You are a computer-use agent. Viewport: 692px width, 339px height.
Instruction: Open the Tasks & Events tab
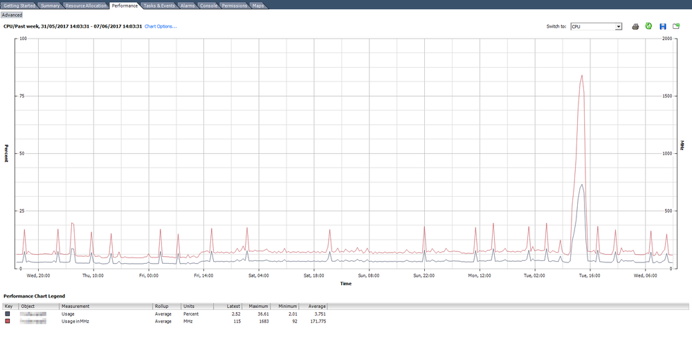(159, 6)
